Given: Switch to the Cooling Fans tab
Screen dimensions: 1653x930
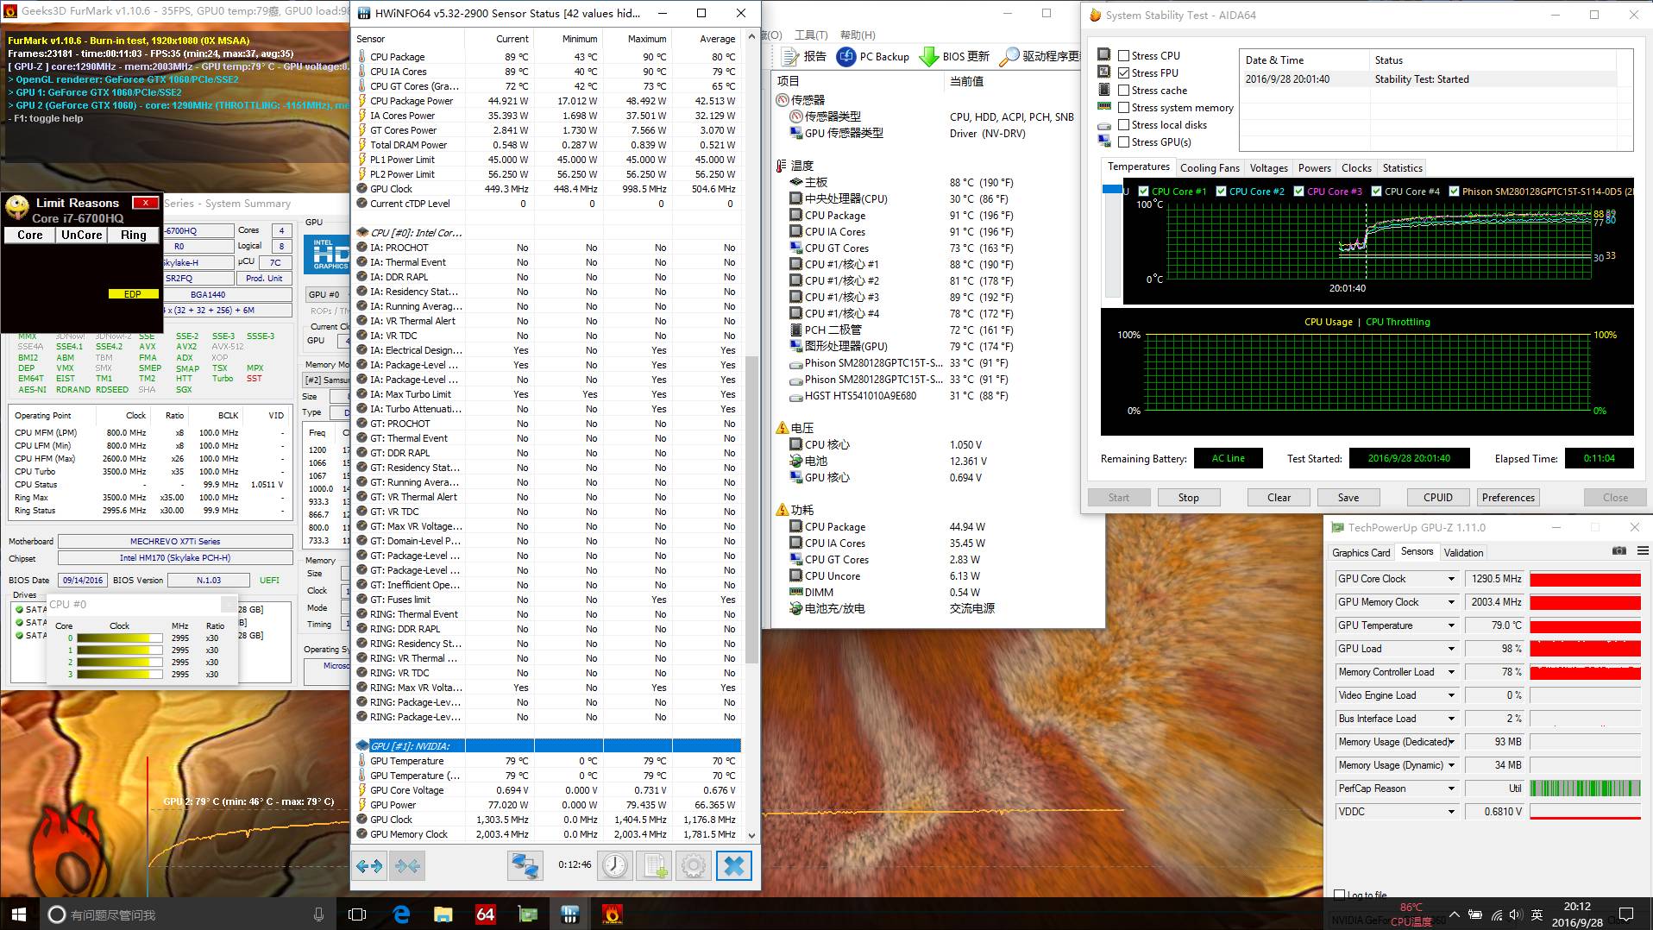Looking at the screenshot, I should (x=1210, y=167).
